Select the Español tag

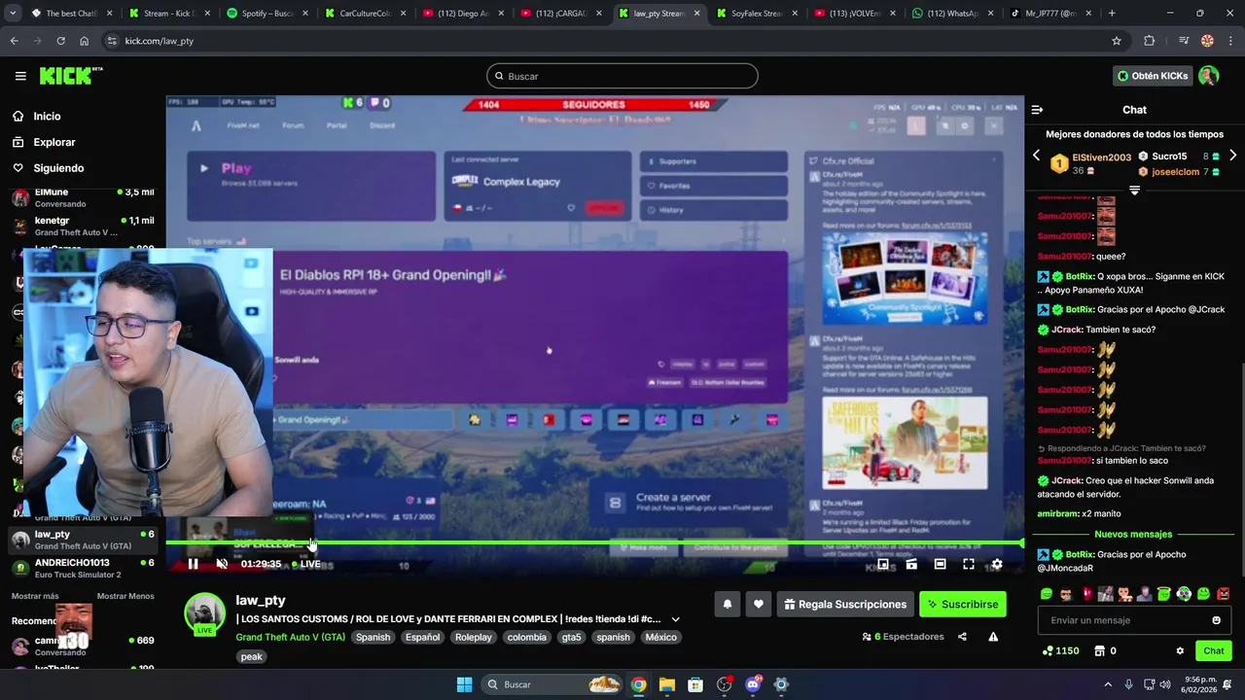(x=423, y=637)
